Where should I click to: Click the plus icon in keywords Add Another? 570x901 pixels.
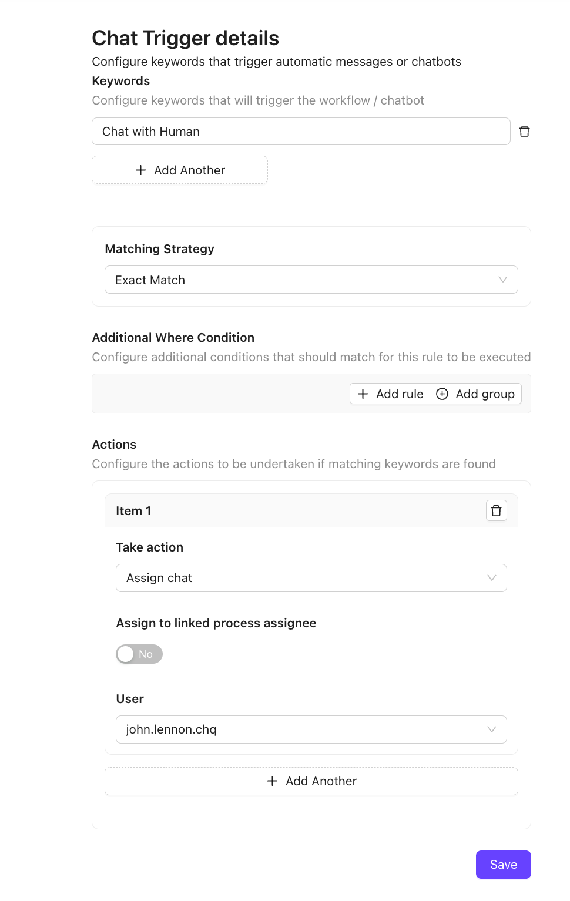pyautogui.click(x=140, y=170)
